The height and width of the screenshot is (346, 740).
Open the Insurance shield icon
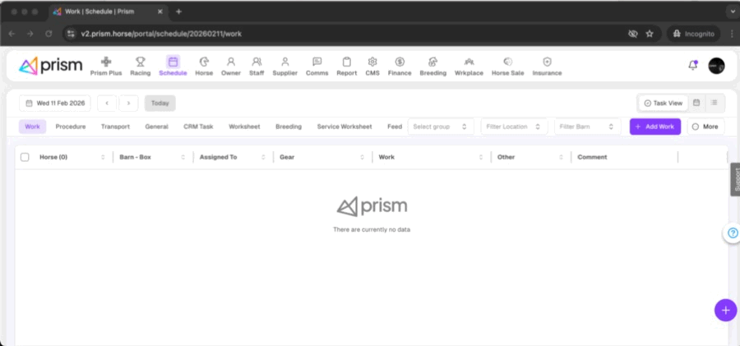547,62
